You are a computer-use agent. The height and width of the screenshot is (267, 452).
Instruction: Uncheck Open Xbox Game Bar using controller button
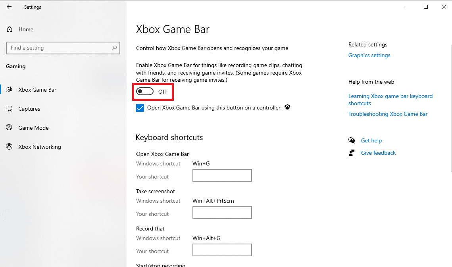tap(140, 108)
